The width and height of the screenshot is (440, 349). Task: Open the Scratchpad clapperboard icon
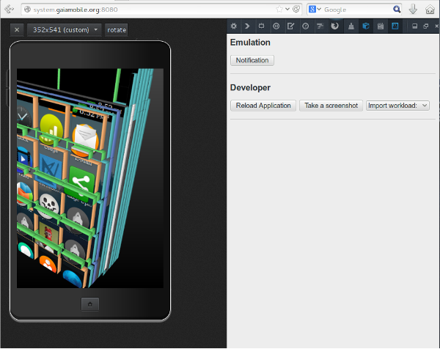point(381,26)
